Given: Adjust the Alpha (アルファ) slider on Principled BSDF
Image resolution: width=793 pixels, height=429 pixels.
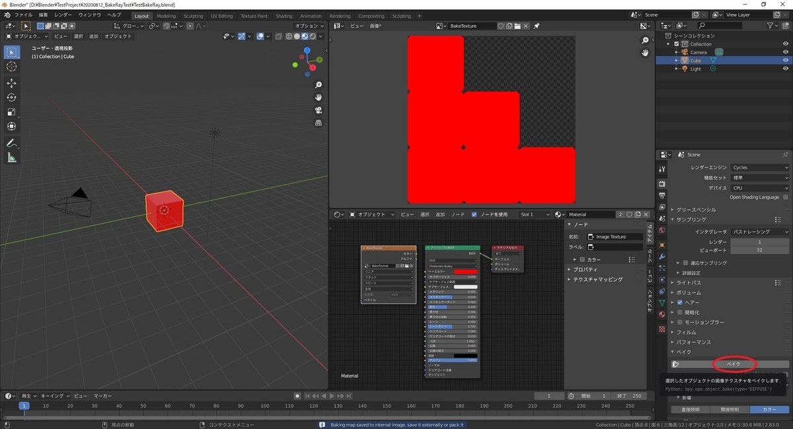Looking at the screenshot, I should coord(452,360).
